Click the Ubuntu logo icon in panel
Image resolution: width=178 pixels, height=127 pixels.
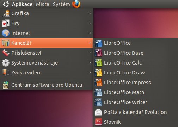point(6,4)
